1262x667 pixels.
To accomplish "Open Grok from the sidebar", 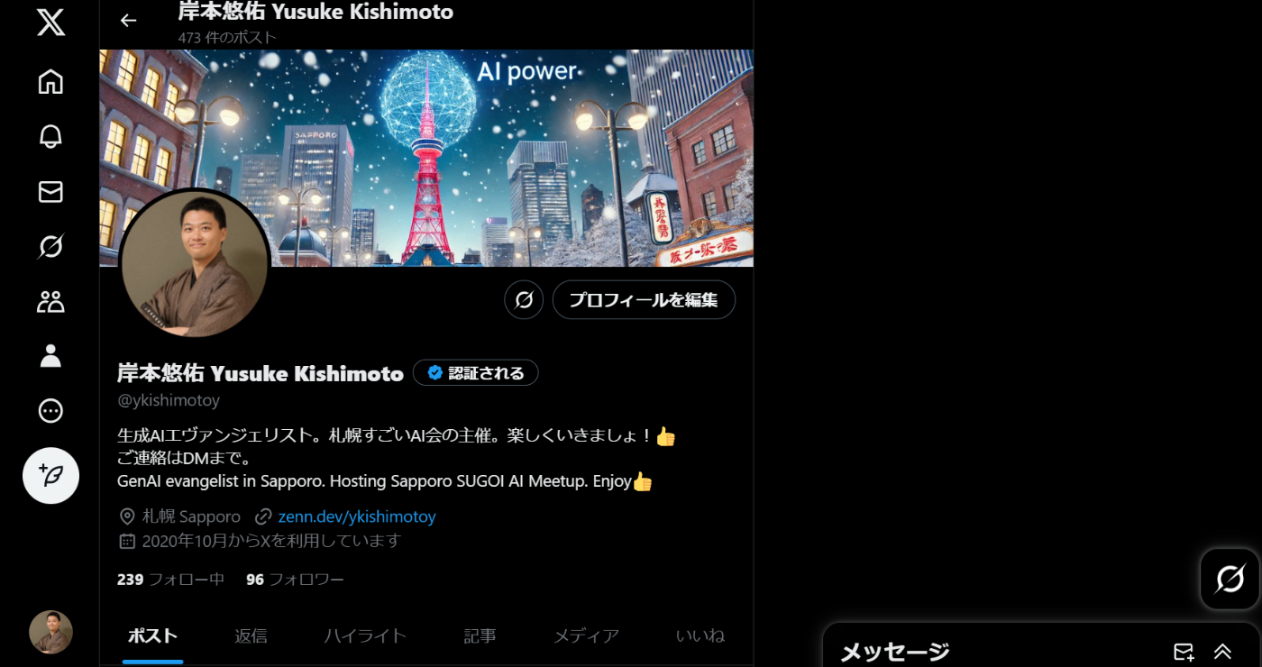I will click(50, 246).
